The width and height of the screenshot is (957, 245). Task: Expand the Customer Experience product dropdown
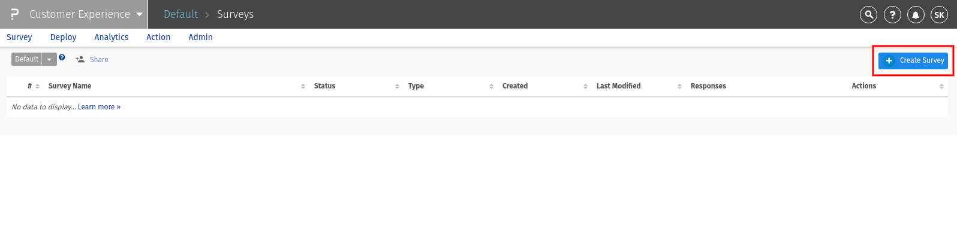[139, 14]
